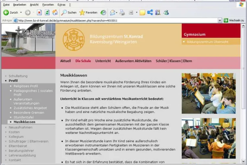Viewport: 247px width, 165px height.
Task: Click the yellow note icon in toolbar
Action: coord(142,12)
